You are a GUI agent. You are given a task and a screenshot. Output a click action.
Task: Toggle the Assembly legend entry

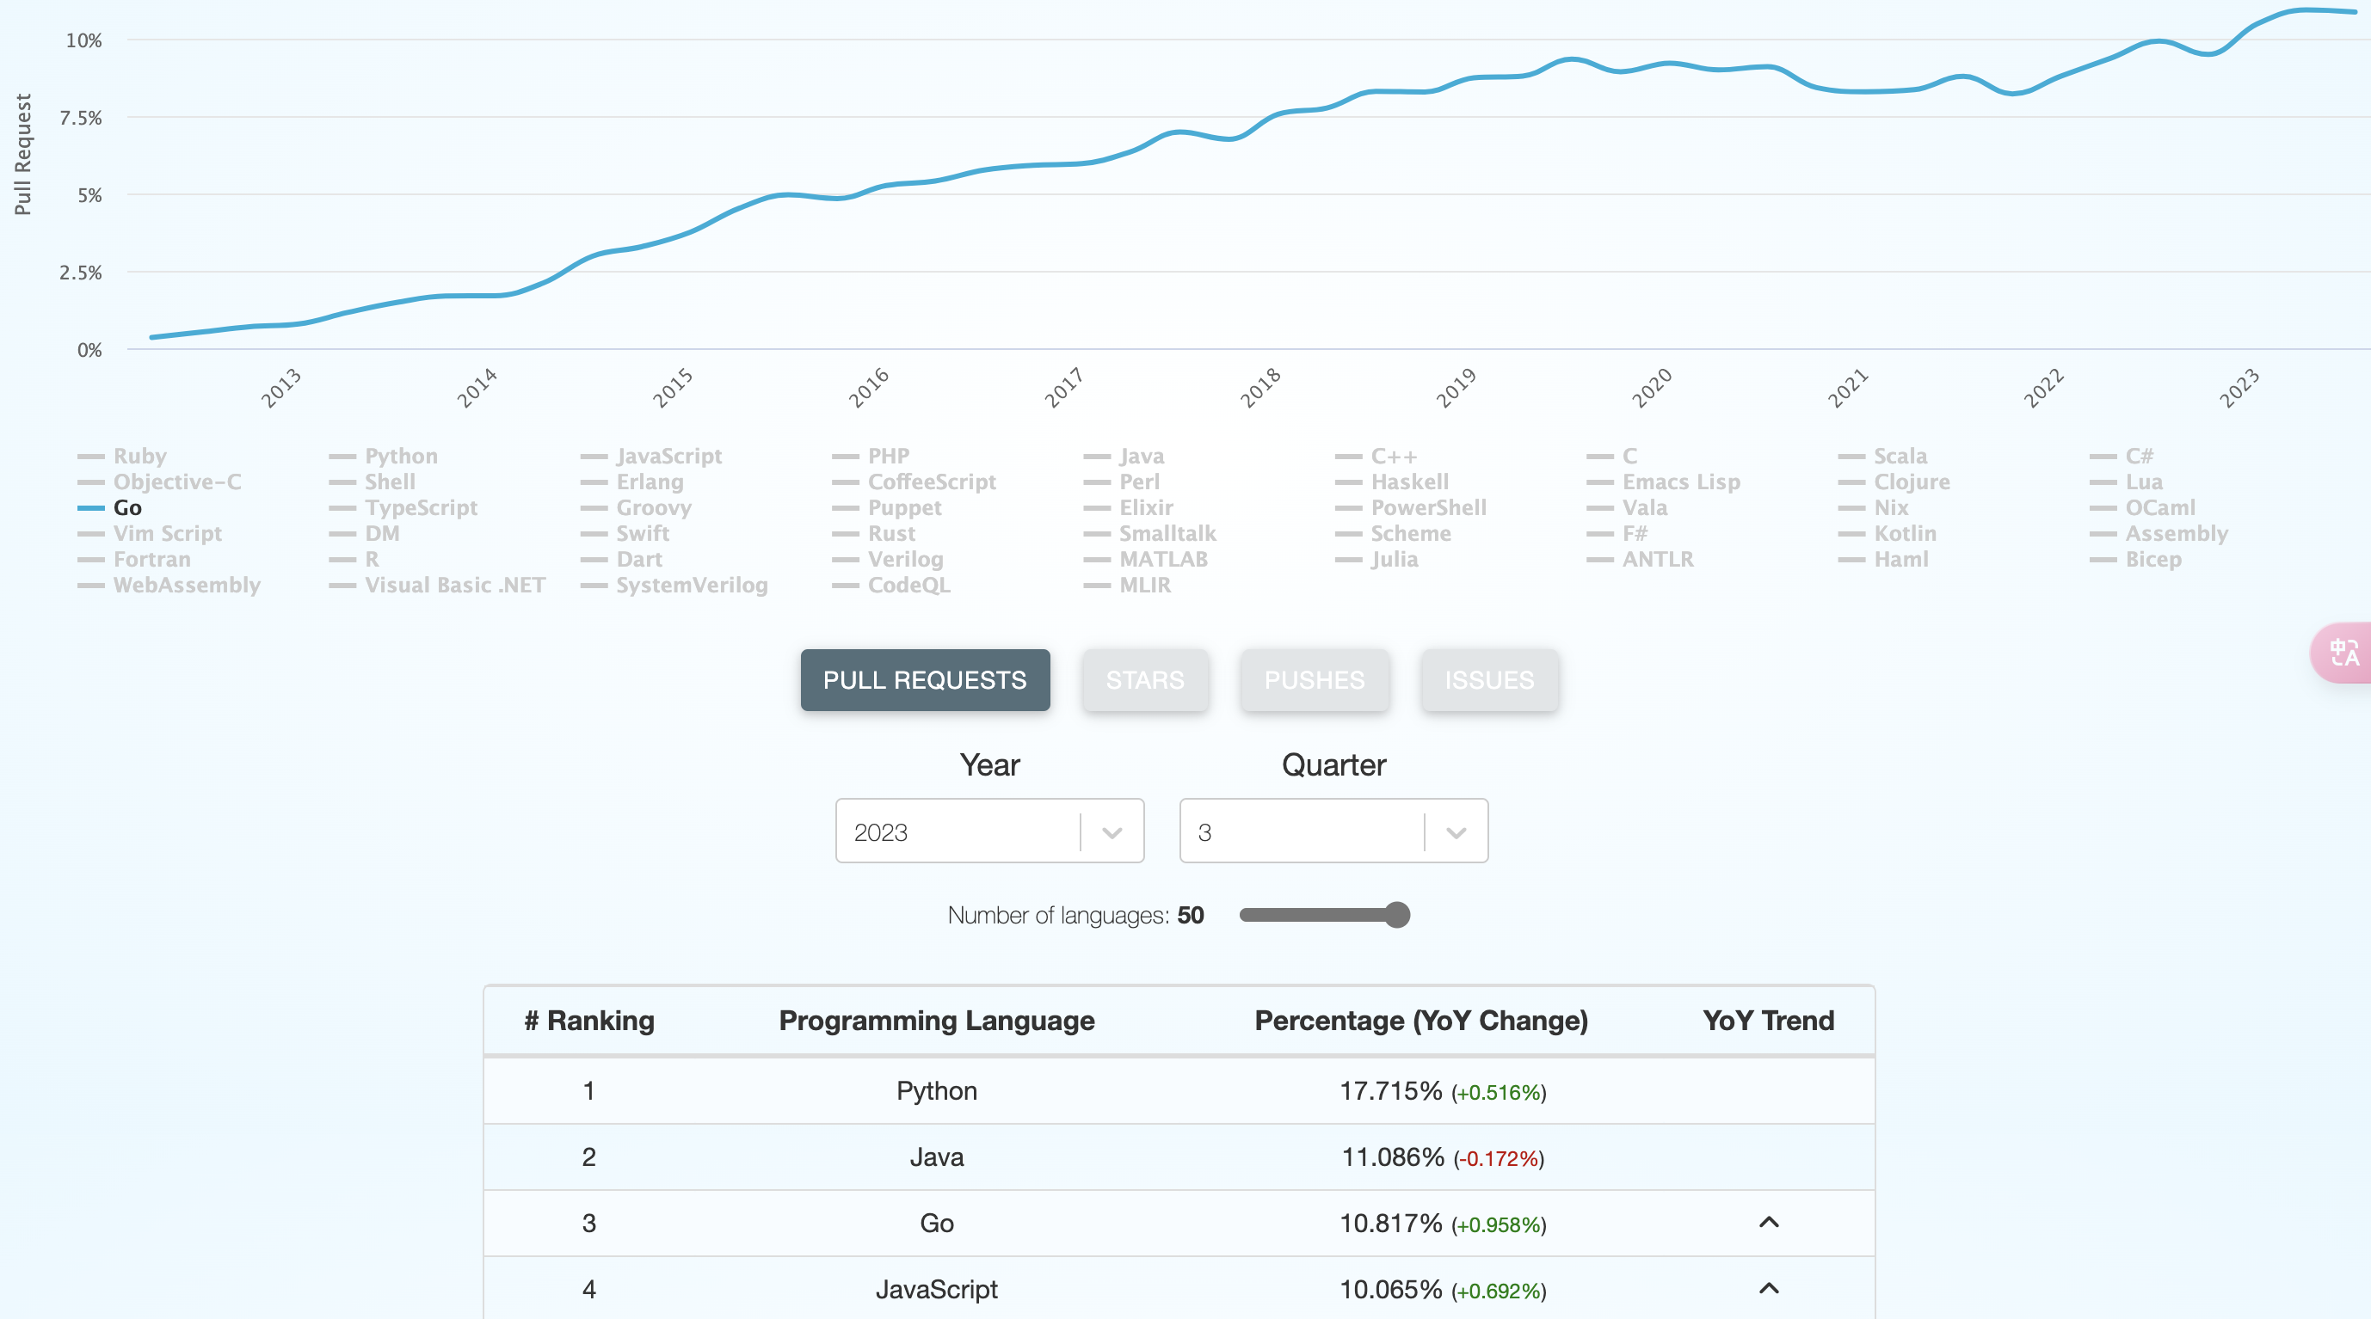point(2159,533)
